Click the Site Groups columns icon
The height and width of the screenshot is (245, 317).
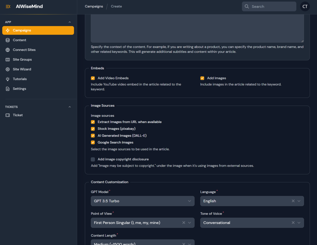coord(8,60)
